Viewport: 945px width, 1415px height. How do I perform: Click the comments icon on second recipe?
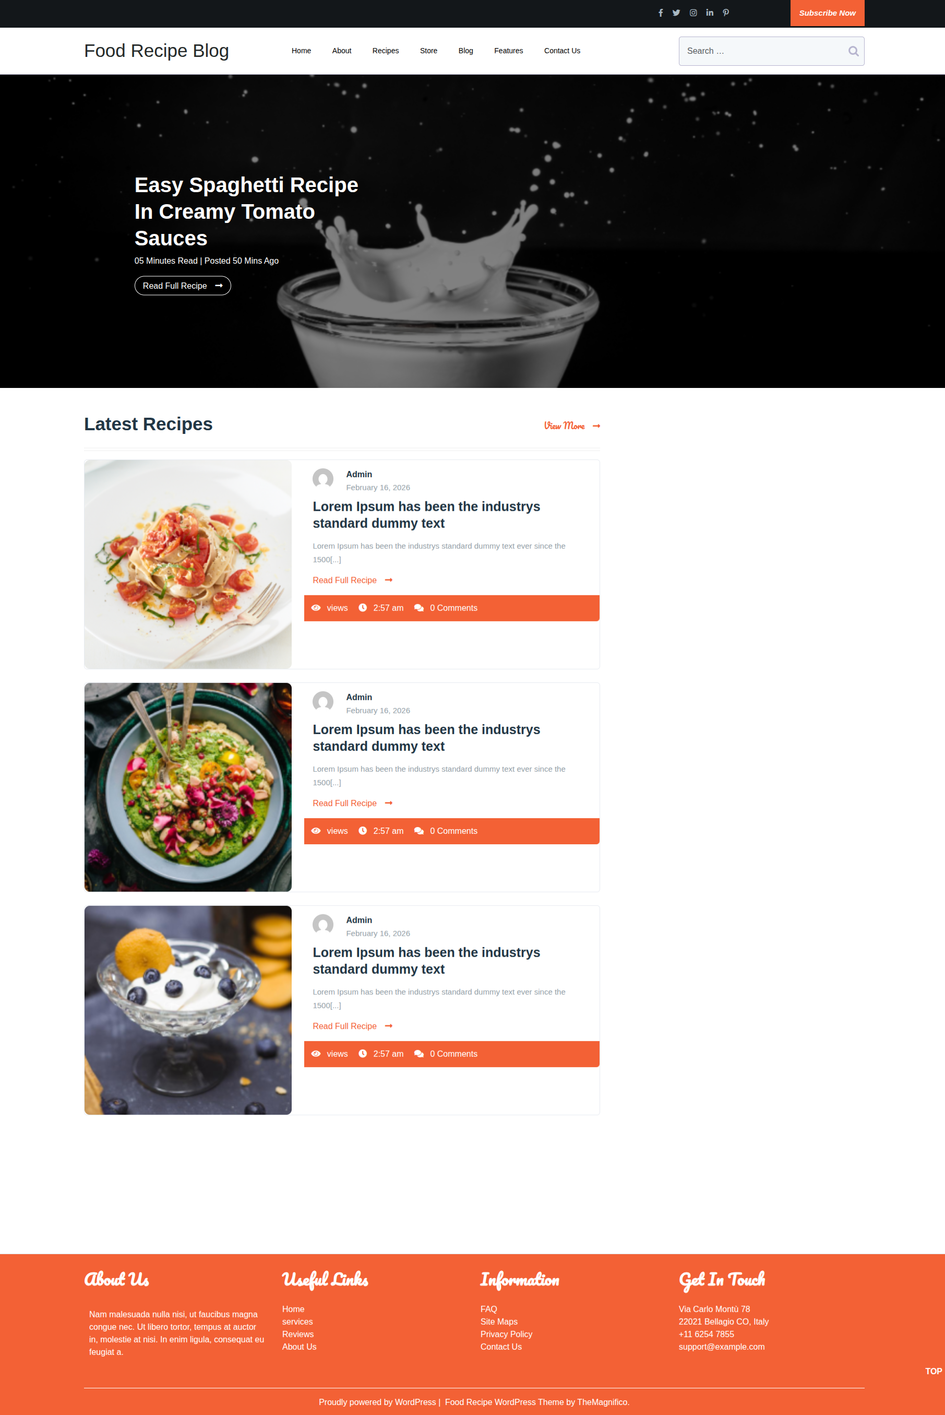click(x=419, y=831)
